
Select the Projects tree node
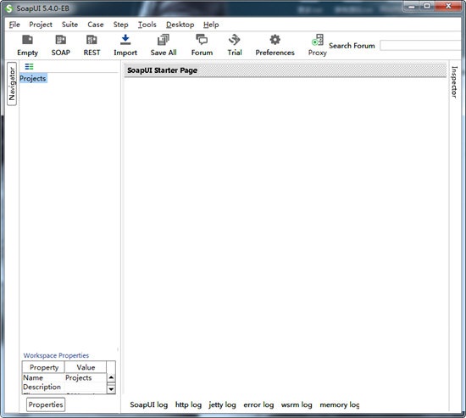pyautogui.click(x=33, y=79)
